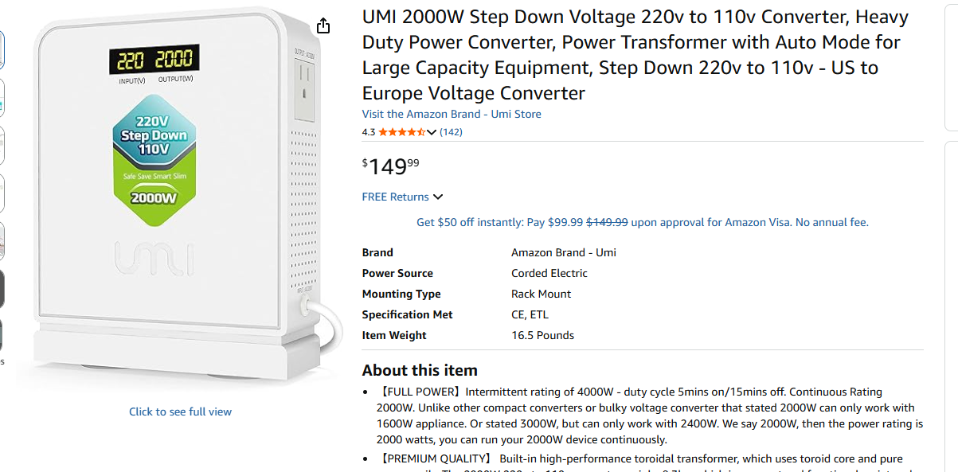
Task: Open the Amazon Visa $50 off offer
Action: [642, 222]
